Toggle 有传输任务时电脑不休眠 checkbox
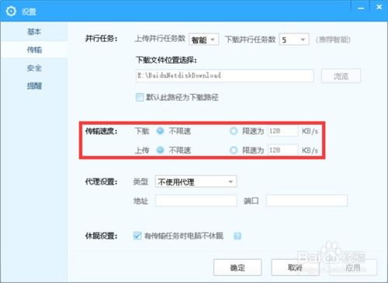388x283 pixels. [137, 236]
